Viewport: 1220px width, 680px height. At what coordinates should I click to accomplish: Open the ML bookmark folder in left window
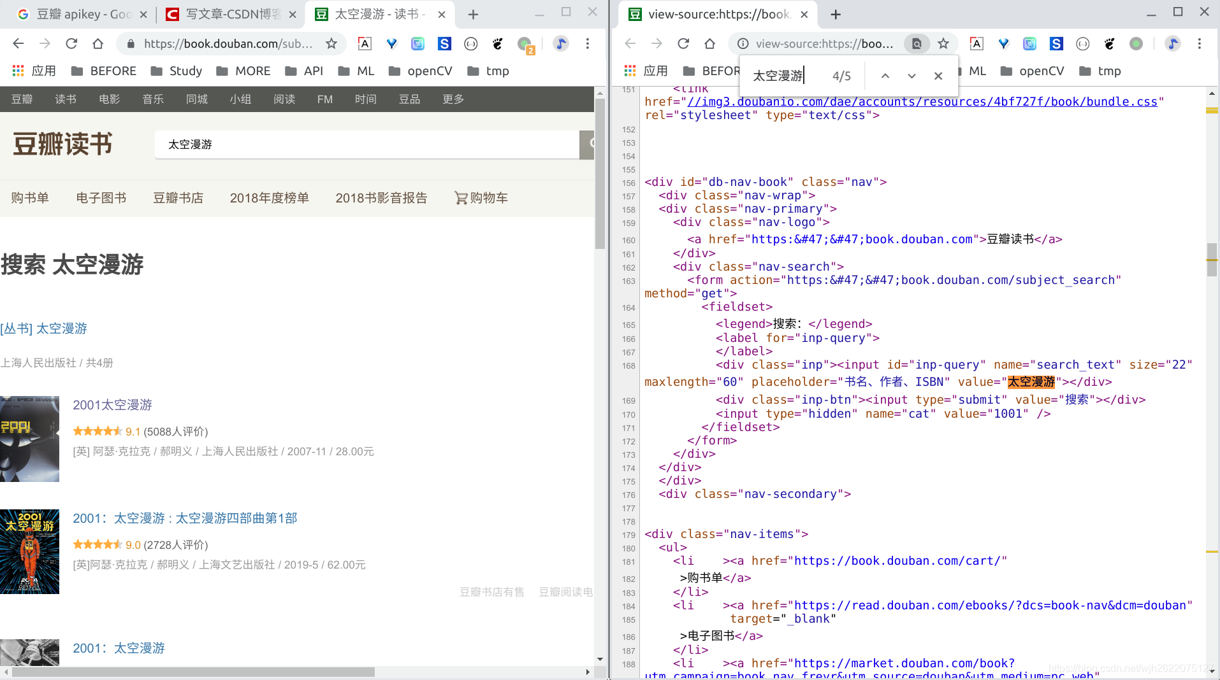coord(356,71)
